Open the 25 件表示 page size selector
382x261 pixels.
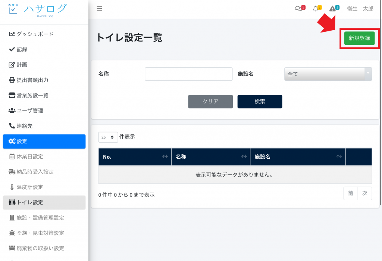click(x=108, y=137)
